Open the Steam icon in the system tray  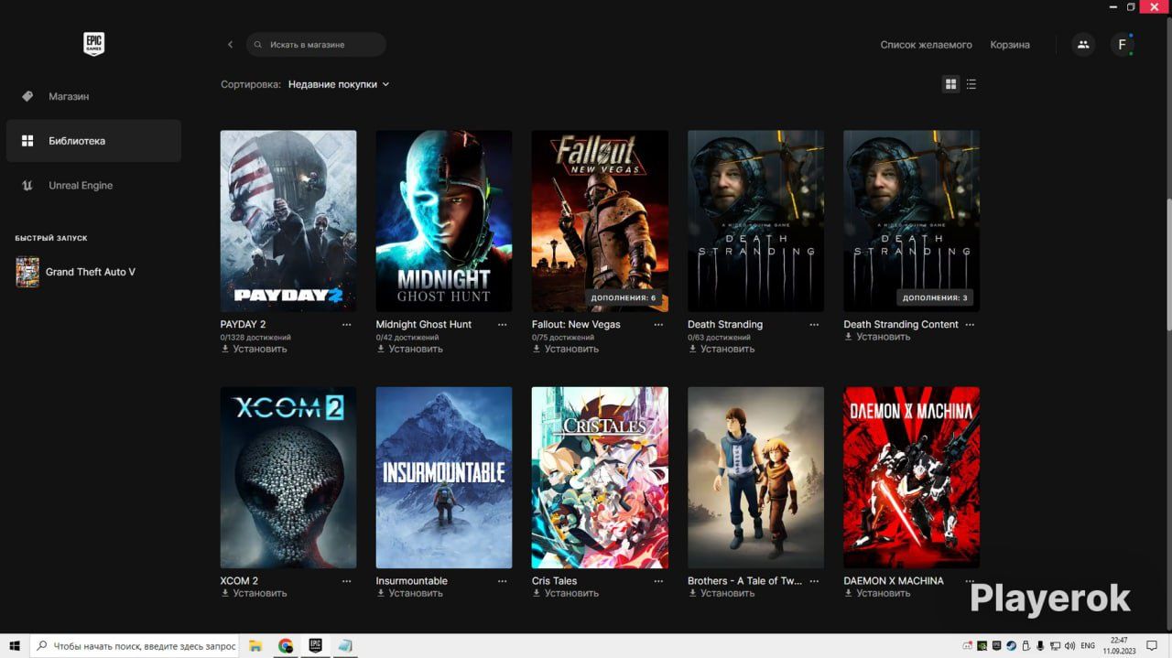point(1012,646)
